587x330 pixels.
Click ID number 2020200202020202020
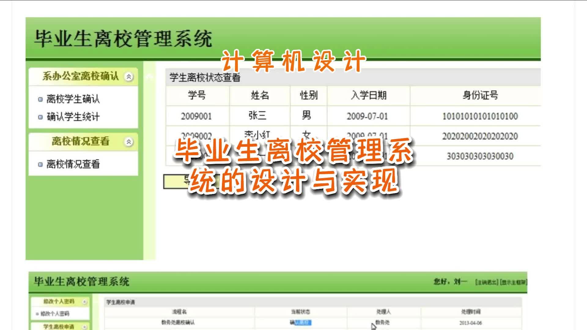pos(480,136)
